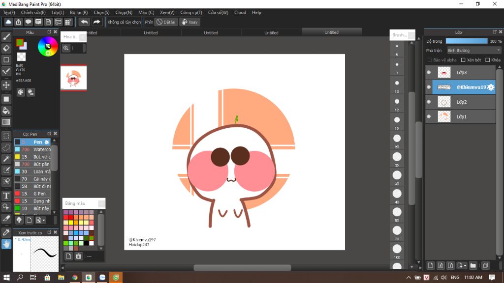504x283 pixels.
Task: Expand the add brush dropdown arrow
Action: (x=44, y=221)
